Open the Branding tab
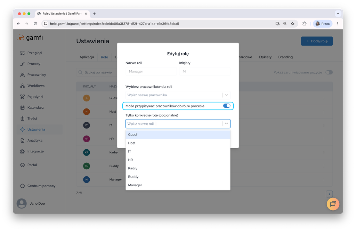The height and width of the screenshot is (231, 356). coord(285,57)
